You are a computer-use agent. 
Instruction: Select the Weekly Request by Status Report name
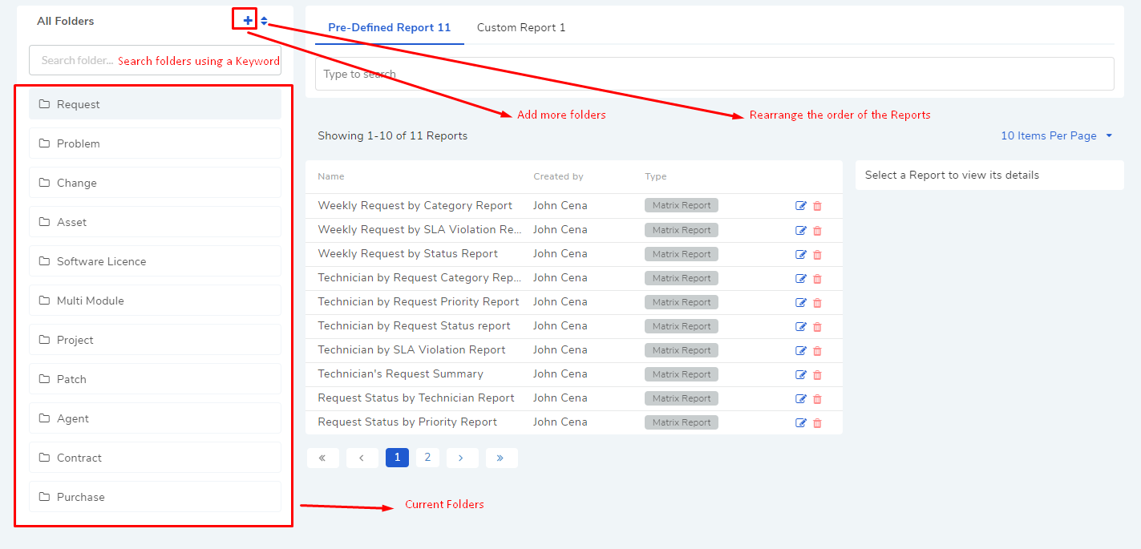[407, 253]
